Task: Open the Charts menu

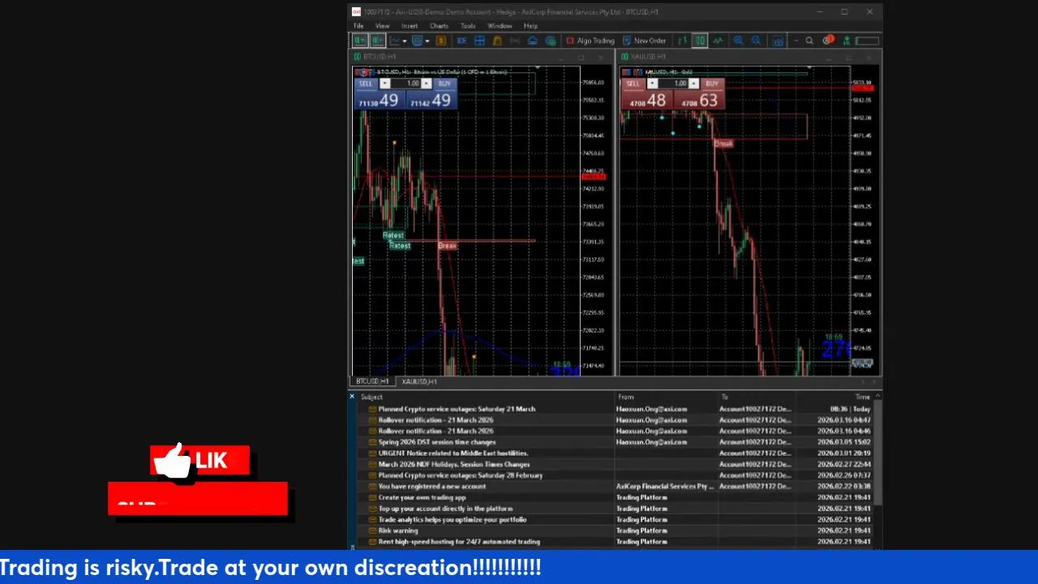Action: pyautogui.click(x=439, y=26)
